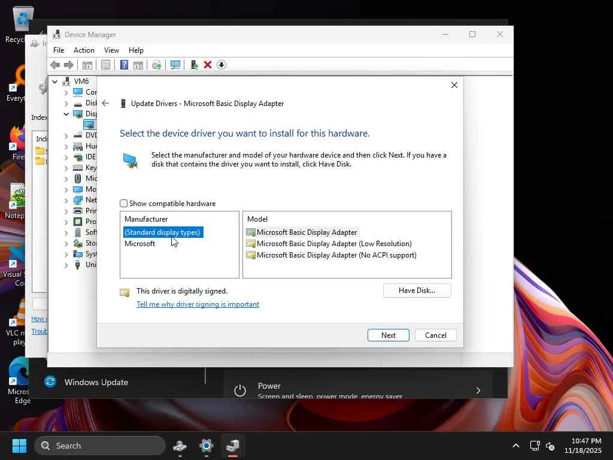Click the Device Manager taskbar icon
Viewport: 613px width, 460px height.
[x=233, y=446]
